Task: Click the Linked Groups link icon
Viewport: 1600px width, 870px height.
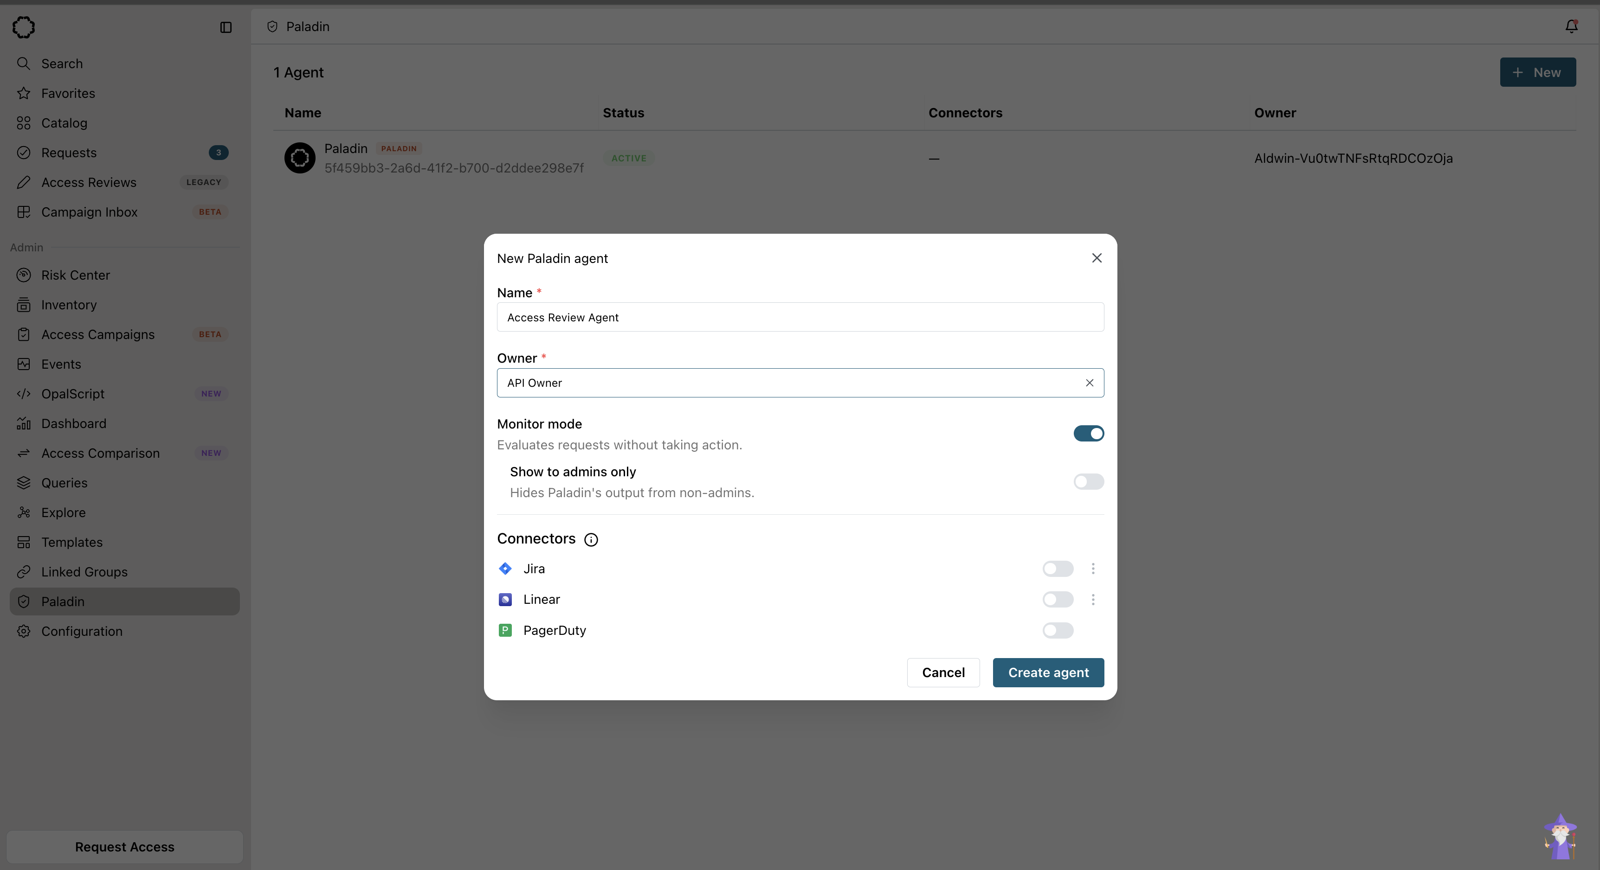Action: 24,572
